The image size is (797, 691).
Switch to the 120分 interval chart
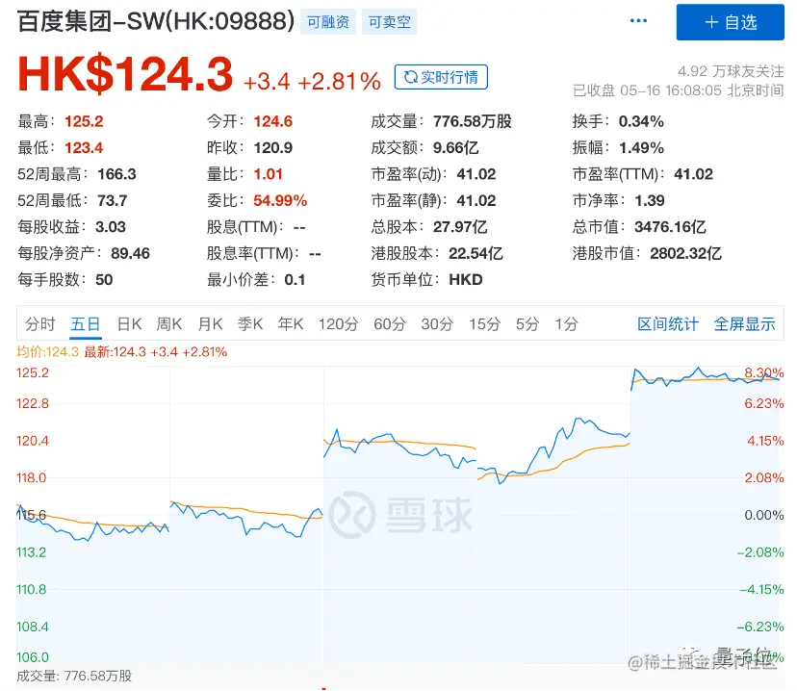338,324
